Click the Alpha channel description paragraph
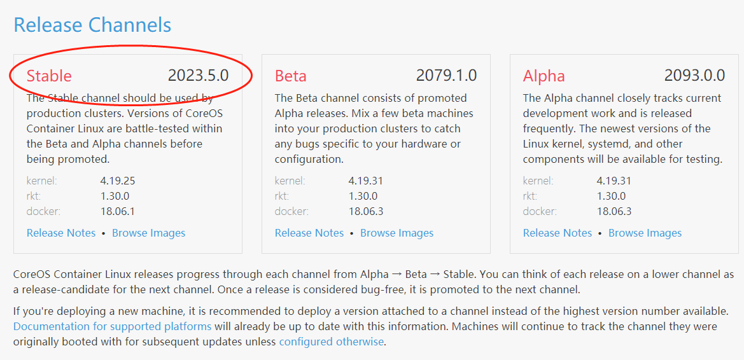Screen dimensions: 744x360 (622, 128)
